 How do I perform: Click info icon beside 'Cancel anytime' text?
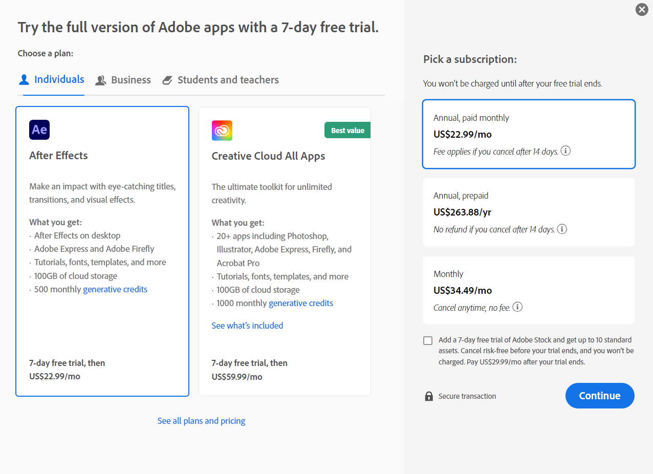[x=517, y=307]
